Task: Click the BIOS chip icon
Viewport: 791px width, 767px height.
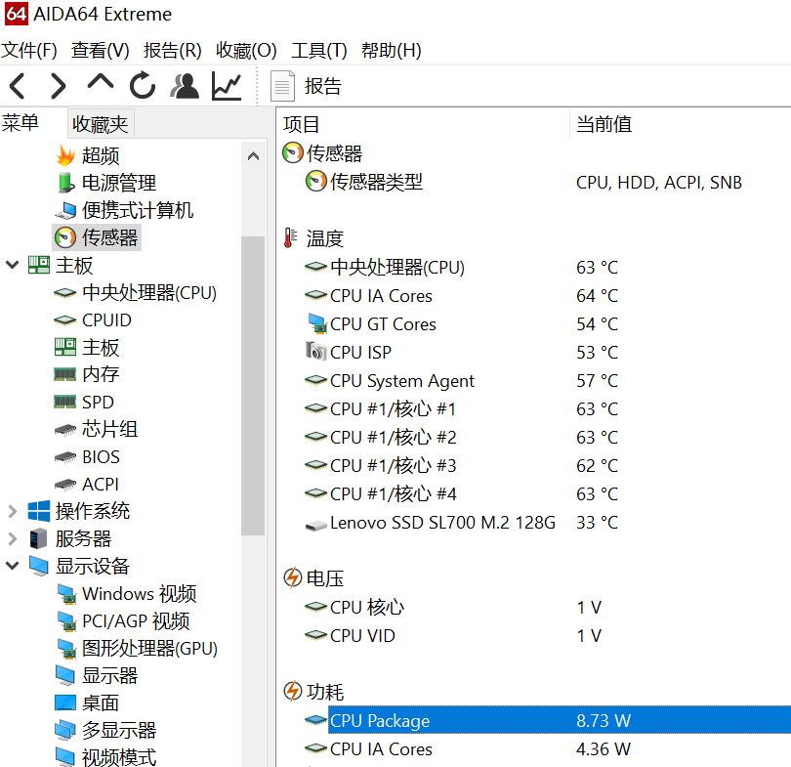Action: 65,457
